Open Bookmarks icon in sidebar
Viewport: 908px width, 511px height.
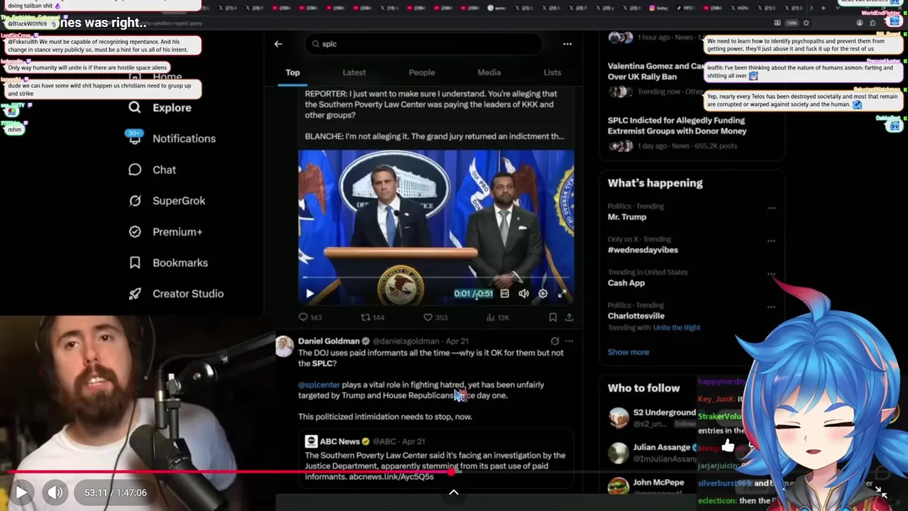coord(135,263)
